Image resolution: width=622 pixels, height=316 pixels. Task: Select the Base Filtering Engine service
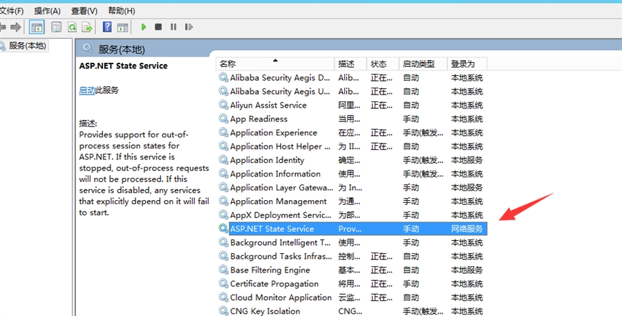[x=270, y=270]
